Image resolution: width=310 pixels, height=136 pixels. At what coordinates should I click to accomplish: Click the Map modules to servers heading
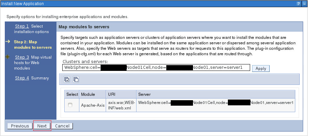[x=84, y=27]
